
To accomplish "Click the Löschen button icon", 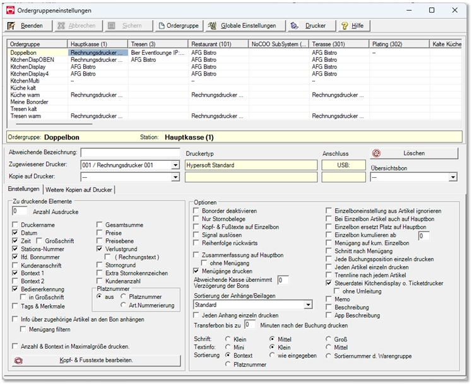I will [x=377, y=153].
